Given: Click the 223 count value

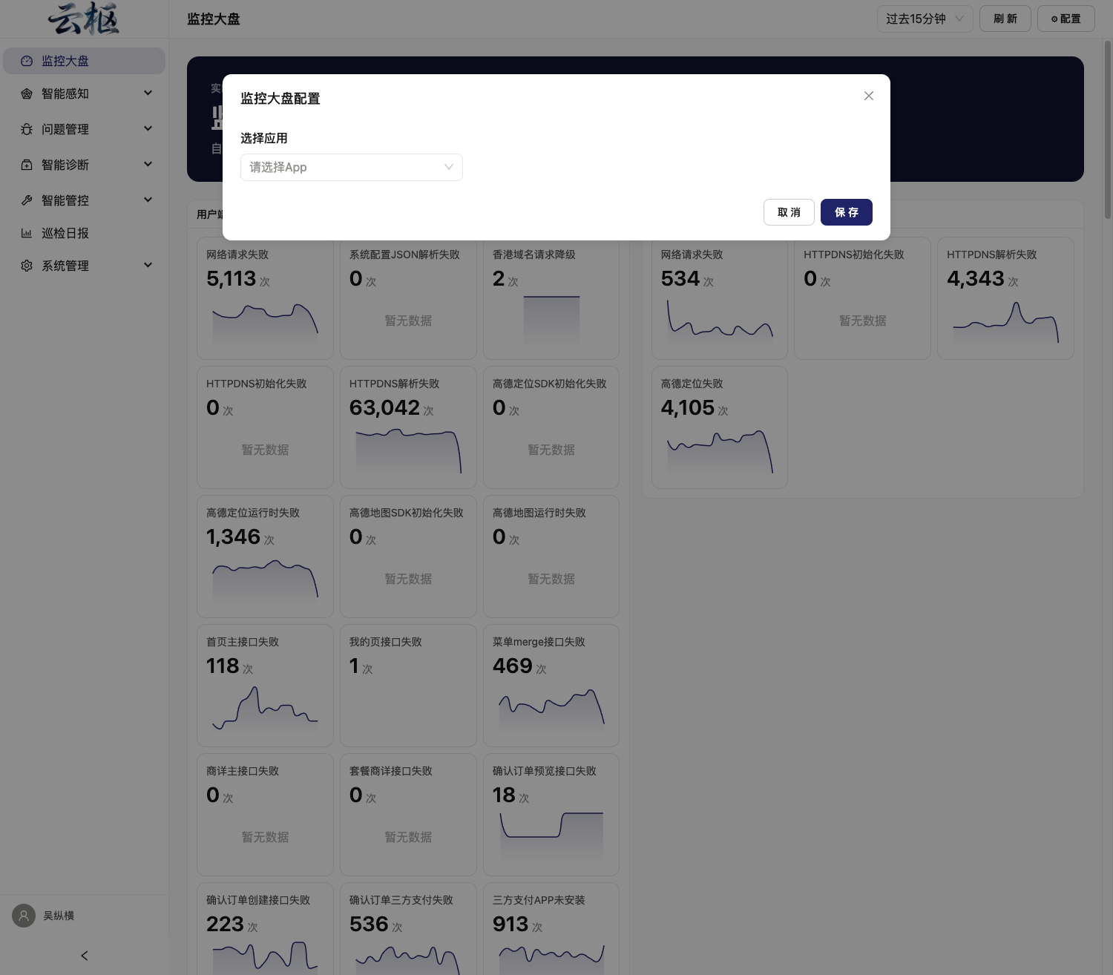Looking at the screenshot, I should (x=225, y=924).
